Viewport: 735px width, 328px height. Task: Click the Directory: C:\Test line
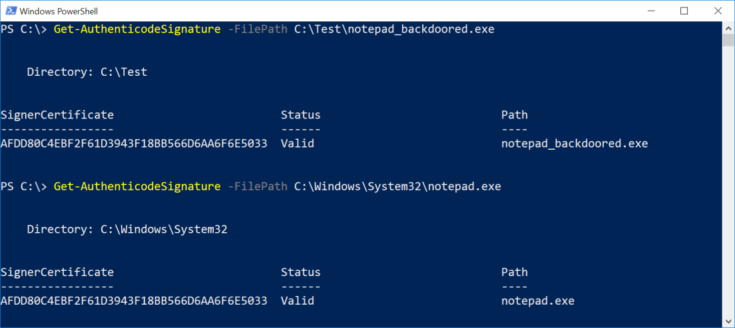click(87, 72)
